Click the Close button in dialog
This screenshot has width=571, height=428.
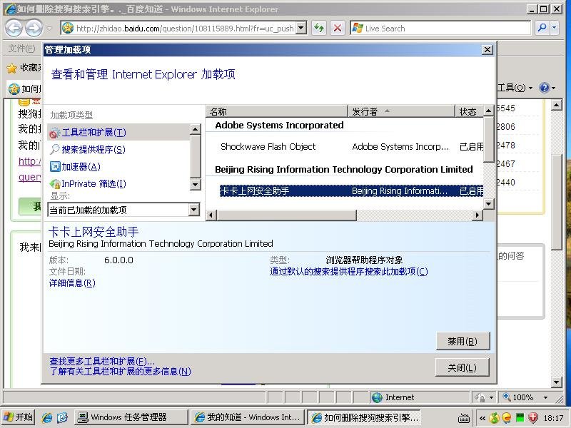pos(463,368)
